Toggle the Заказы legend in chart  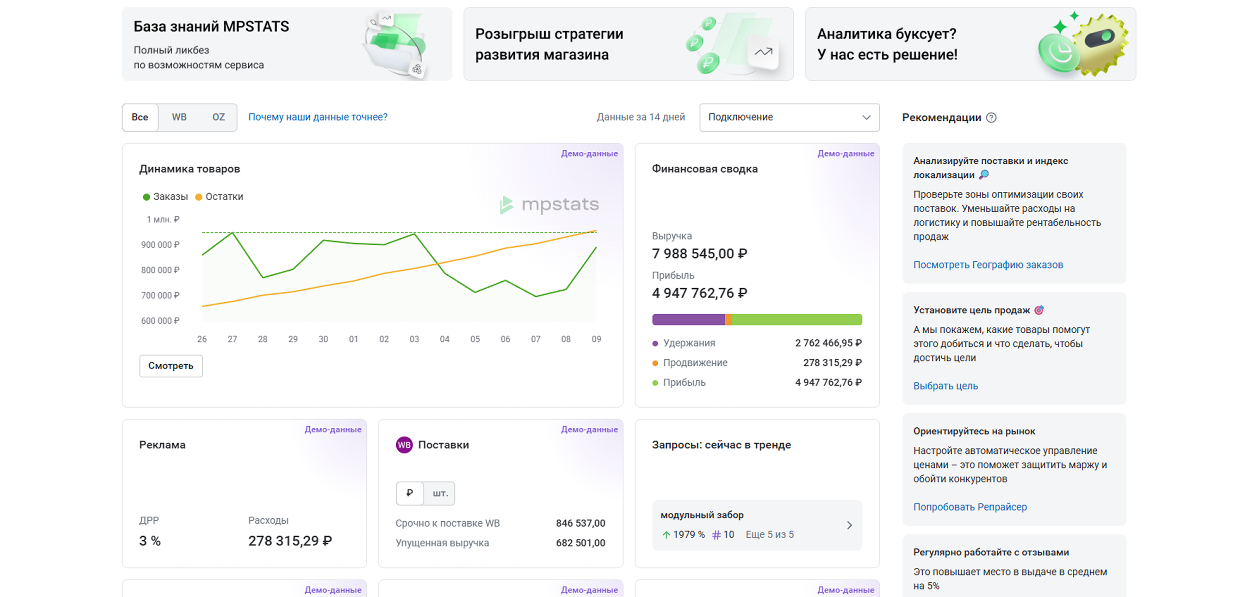coord(165,197)
